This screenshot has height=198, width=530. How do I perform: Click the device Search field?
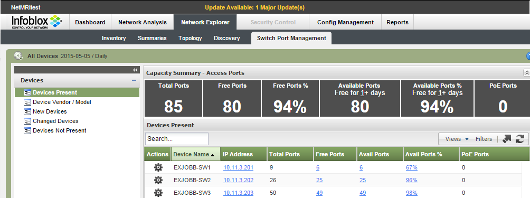coord(177,139)
